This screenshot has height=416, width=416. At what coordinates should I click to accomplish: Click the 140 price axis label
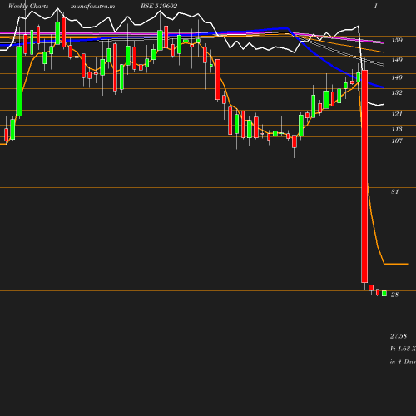pos(397,77)
